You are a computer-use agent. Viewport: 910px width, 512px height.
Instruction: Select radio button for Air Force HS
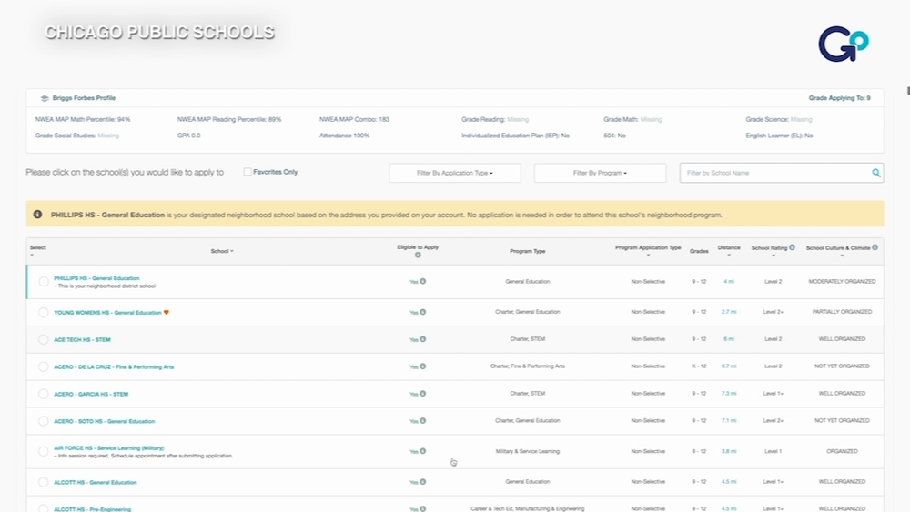[44, 451]
